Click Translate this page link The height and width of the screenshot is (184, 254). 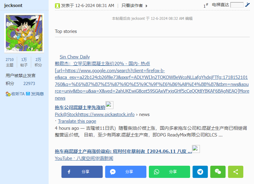(77, 121)
